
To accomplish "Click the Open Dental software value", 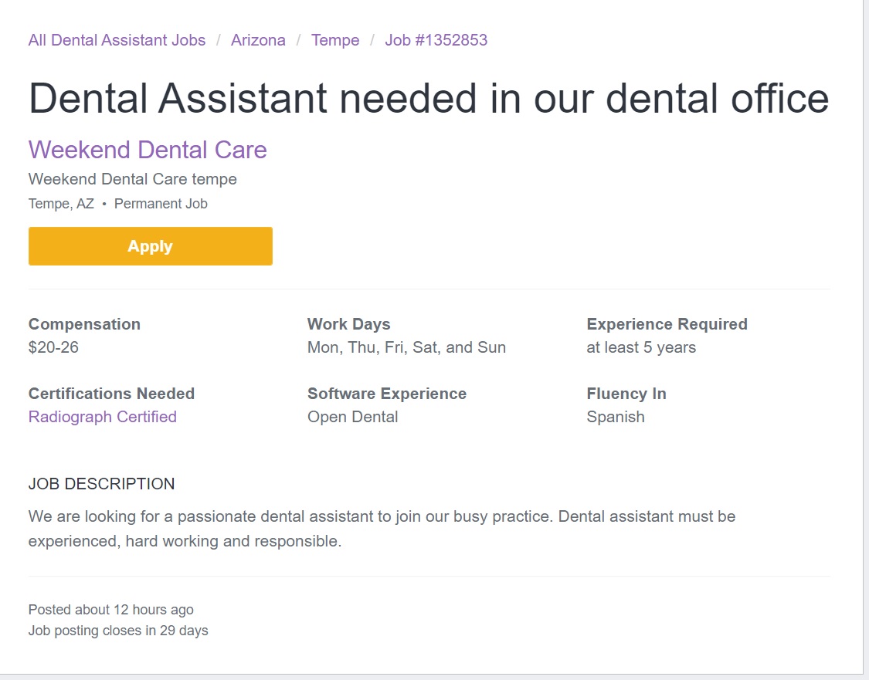I will [352, 417].
